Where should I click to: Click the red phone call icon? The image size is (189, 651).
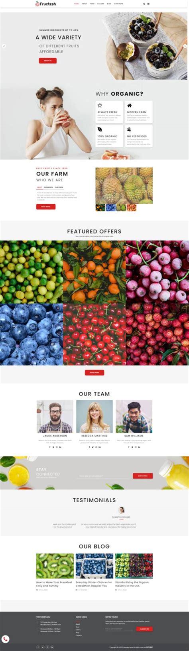5,639
